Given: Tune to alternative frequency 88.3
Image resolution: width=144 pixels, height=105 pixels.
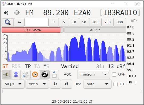Looking at the screenshot, I should click(131, 33).
